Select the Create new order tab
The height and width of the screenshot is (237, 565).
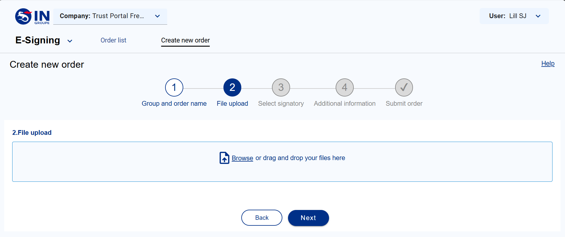(185, 40)
